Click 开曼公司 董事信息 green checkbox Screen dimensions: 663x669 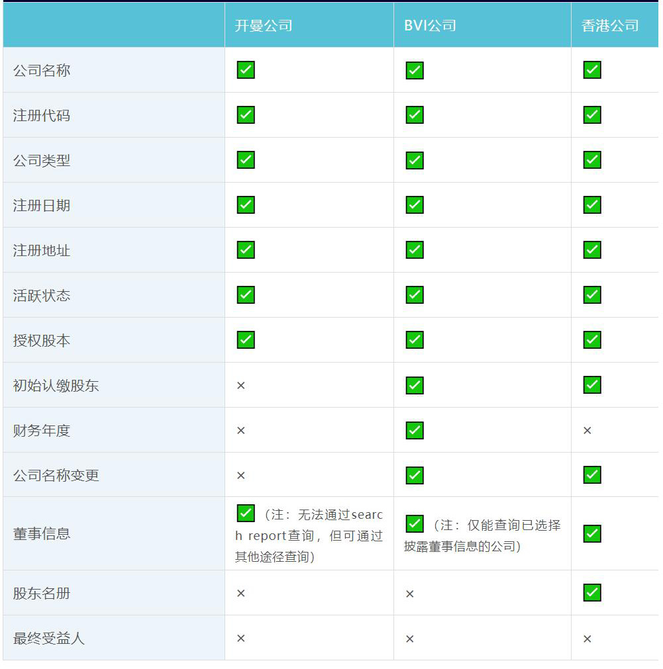(x=246, y=513)
